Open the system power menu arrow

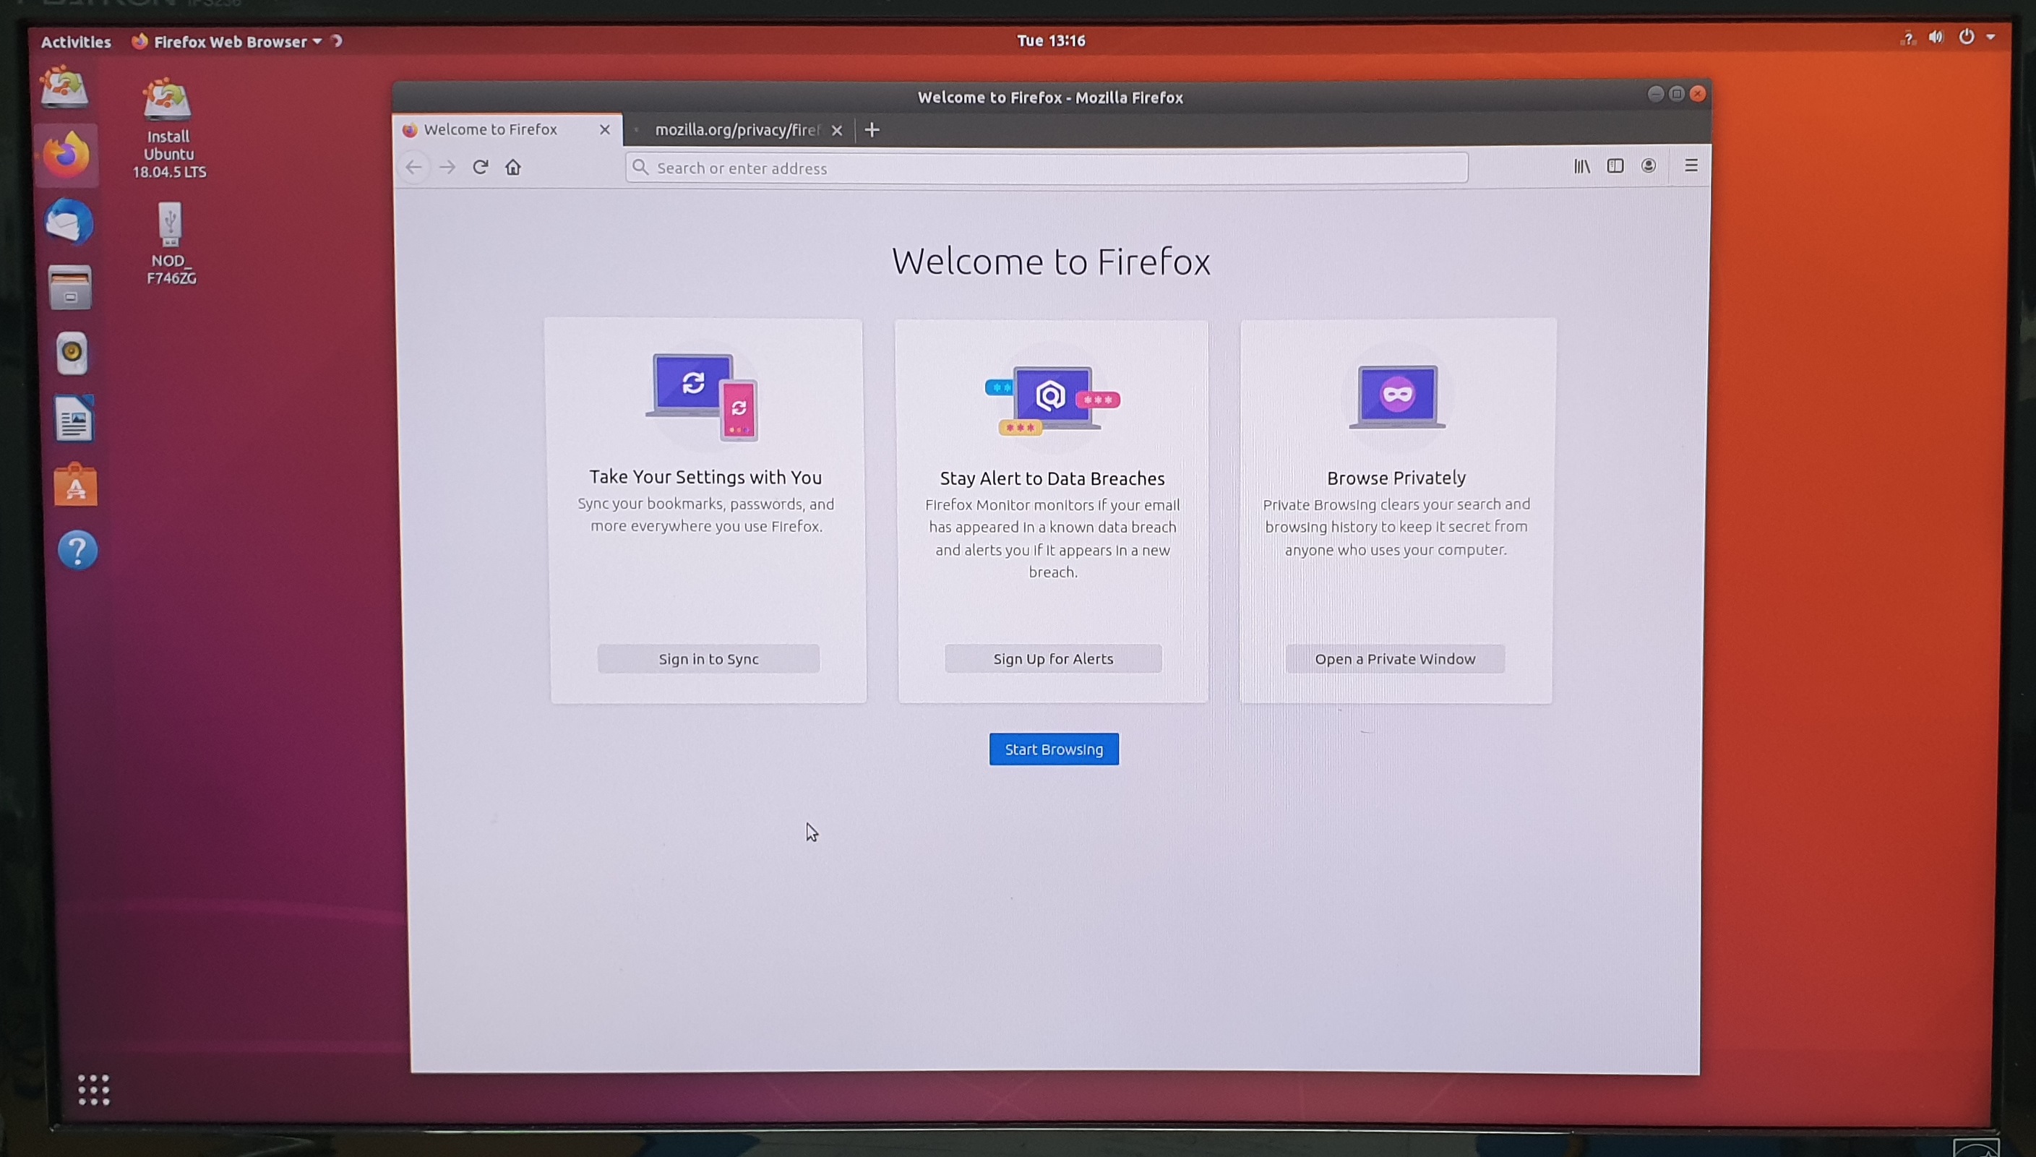(1990, 37)
